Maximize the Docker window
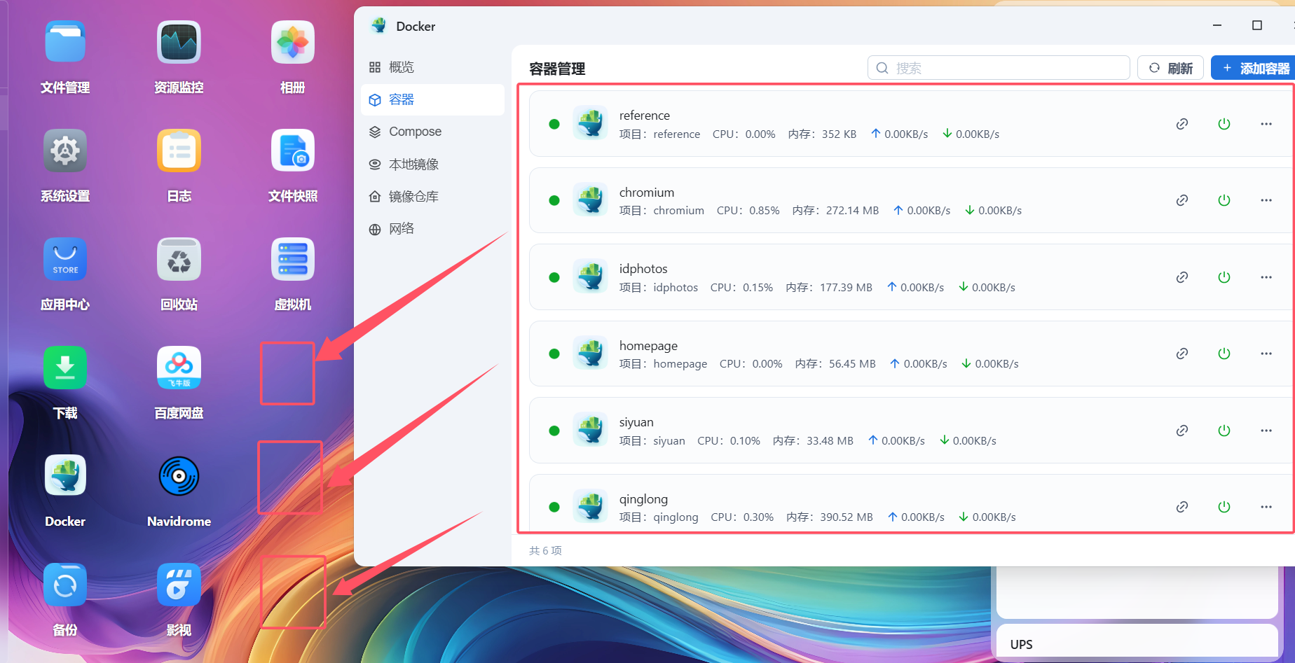The height and width of the screenshot is (663, 1295). pos(1257,25)
